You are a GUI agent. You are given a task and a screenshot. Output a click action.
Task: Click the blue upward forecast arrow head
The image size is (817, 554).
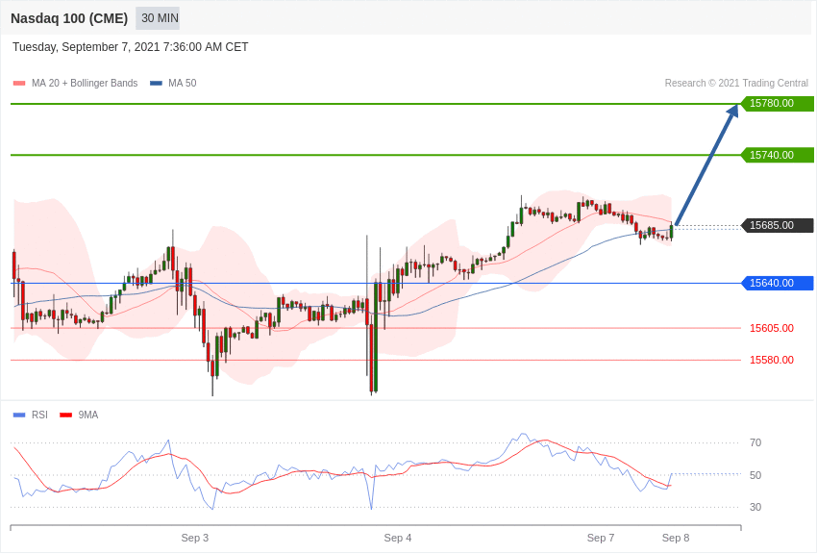click(732, 110)
